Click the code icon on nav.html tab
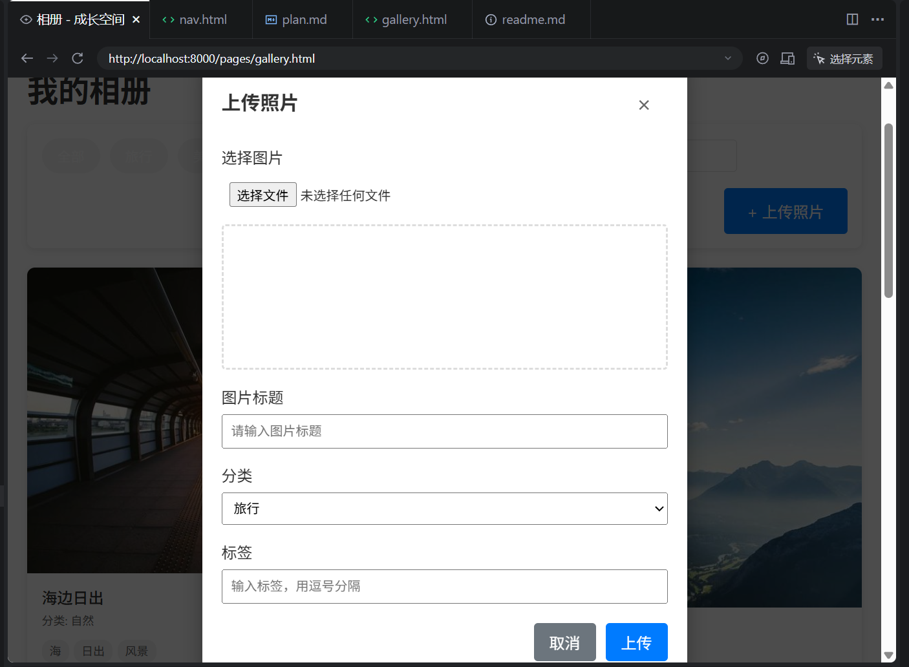Viewport: 909px width, 667px height. 168,19
